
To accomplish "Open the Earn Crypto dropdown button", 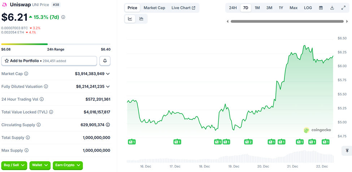I will coord(68,165).
